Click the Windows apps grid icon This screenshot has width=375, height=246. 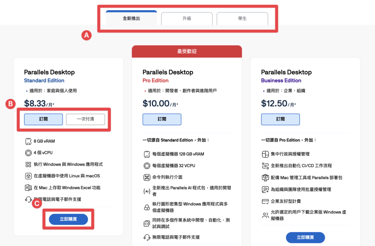pyautogui.click(x=28, y=164)
